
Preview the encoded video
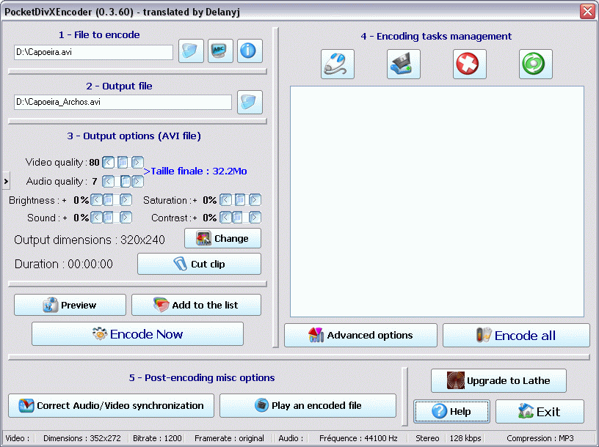coord(70,305)
